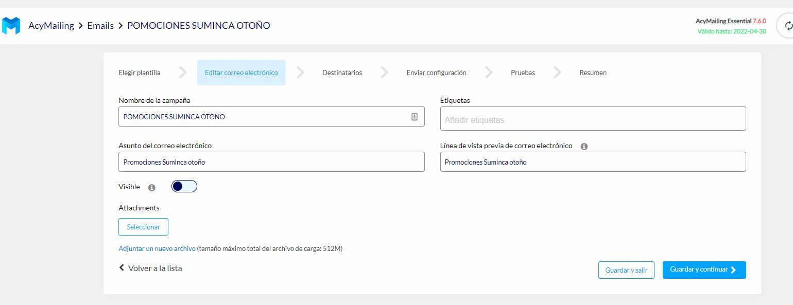Click the Nombre de la campaña field
793x305 pixels.
[271, 117]
